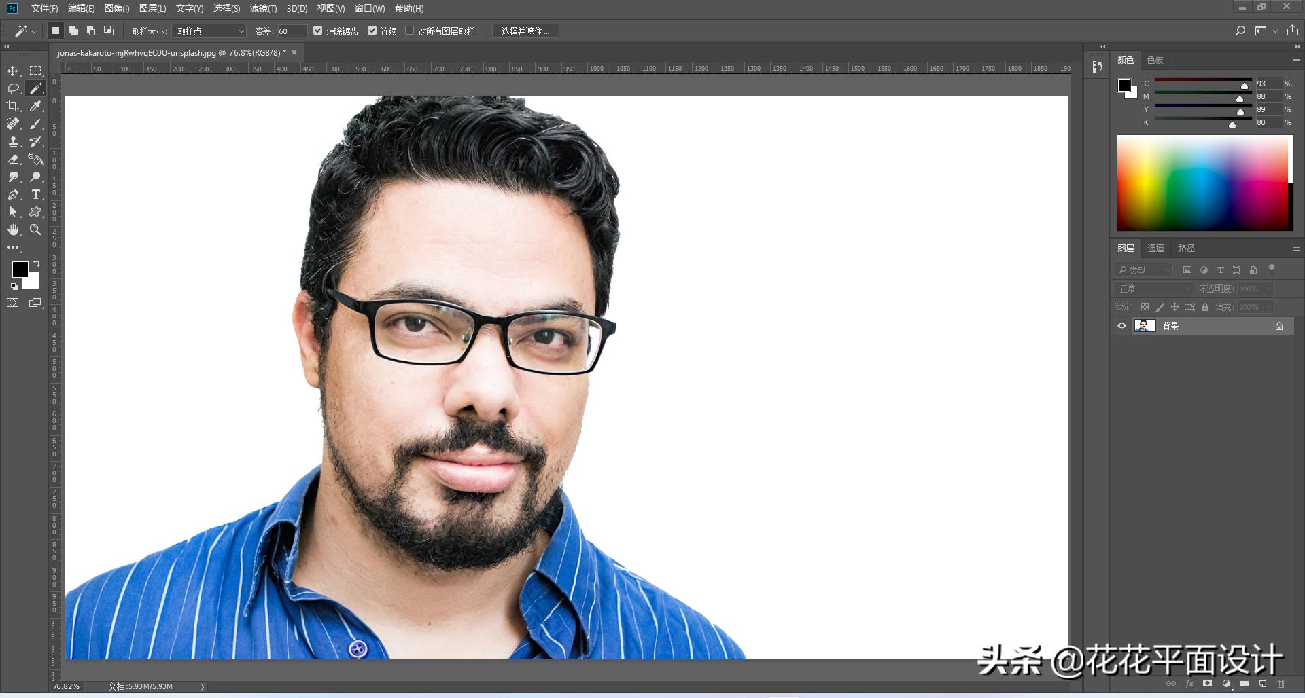Image resolution: width=1305 pixels, height=698 pixels.
Task: Select the Move tool
Action: click(x=13, y=71)
